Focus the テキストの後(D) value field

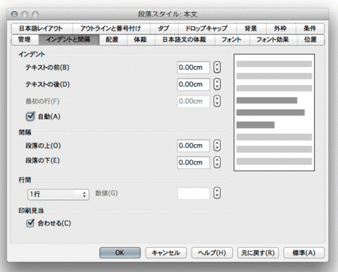pyautogui.click(x=194, y=84)
